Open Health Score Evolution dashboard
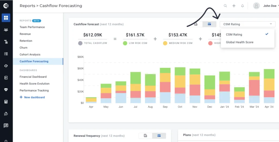Image resolution: width=279 pixels, height=142 pixels. point(35,84)
